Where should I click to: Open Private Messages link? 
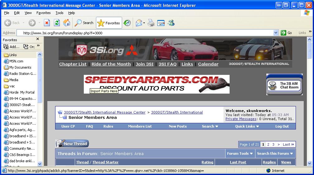241,119
